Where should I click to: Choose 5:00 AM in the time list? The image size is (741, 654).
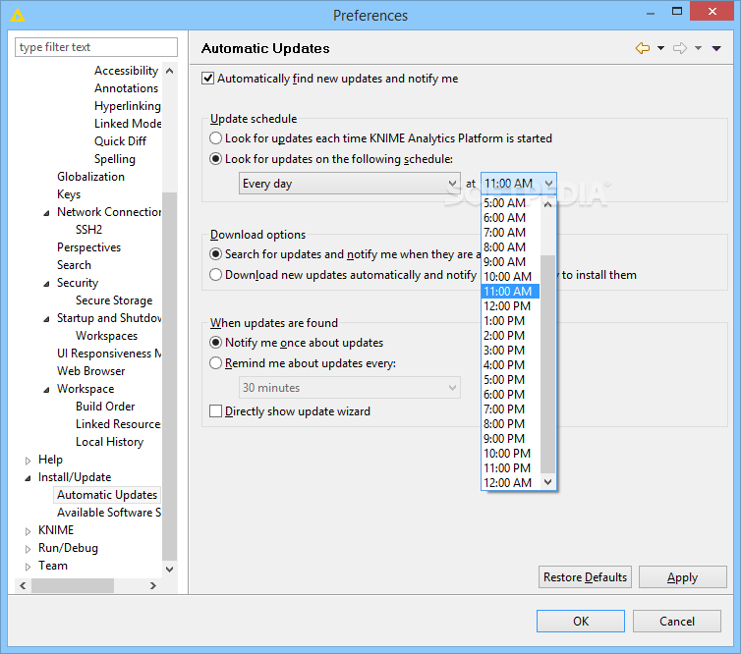[510, 203]
